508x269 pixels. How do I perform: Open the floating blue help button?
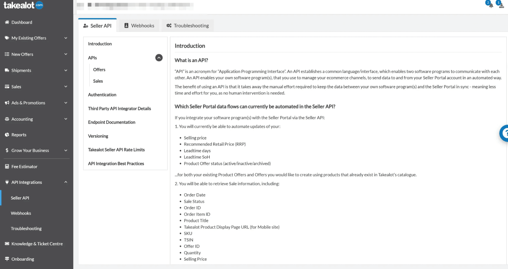point(505,133)
